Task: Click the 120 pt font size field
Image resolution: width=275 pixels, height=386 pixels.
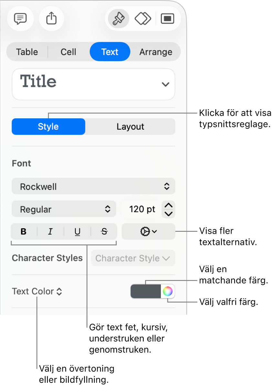Action: pos(142,209)
